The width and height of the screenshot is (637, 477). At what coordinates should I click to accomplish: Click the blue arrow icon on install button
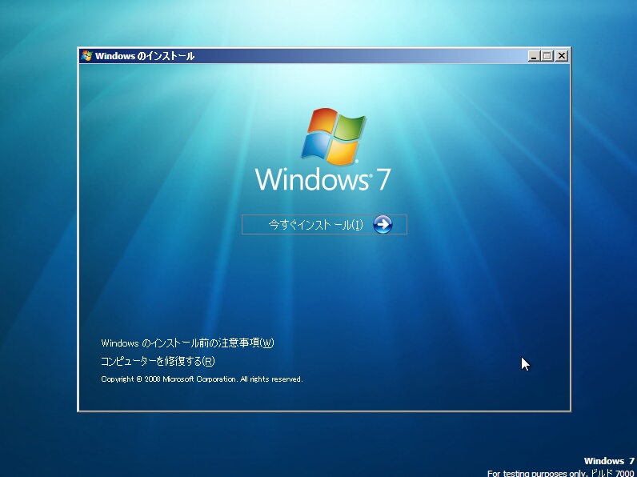(x=383, y=225)
